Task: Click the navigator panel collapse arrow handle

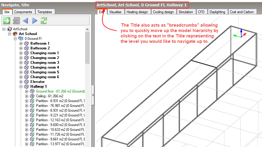Action: (x=93, y=95)
